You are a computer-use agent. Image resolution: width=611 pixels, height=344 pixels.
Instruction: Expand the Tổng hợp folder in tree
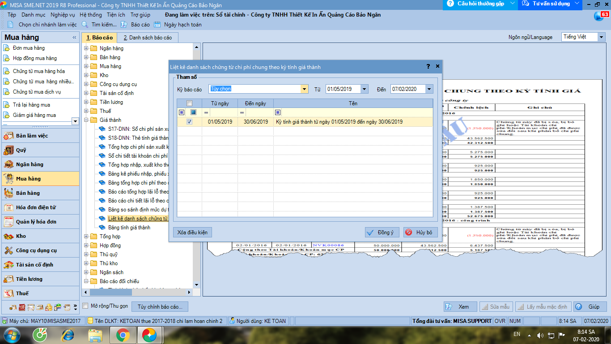coord(86,236)
